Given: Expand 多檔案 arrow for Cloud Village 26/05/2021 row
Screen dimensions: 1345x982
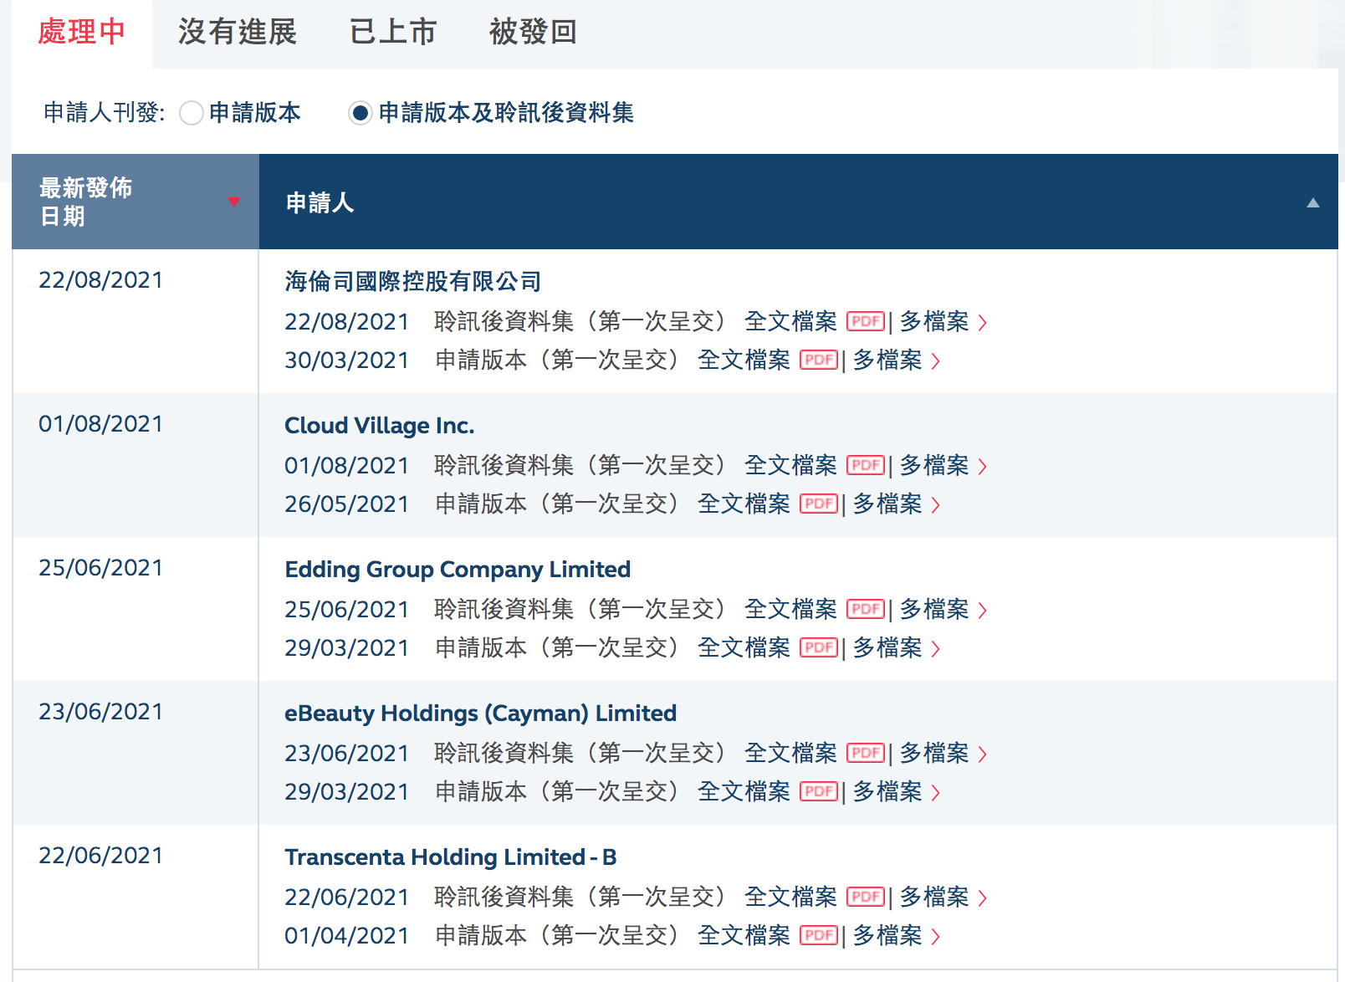Looking at the screenshot, I should (936, 505).
